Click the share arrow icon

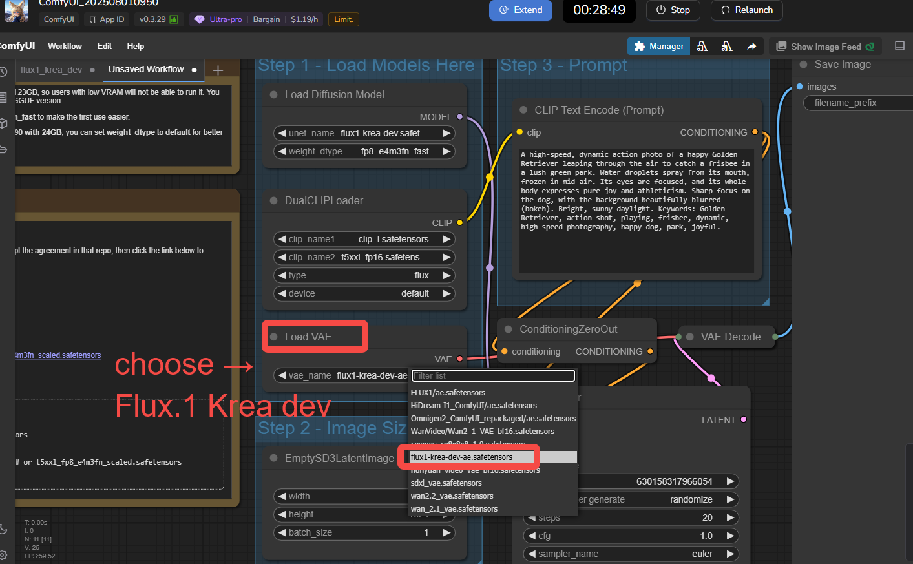pyautogui.click(x=751, y=46)
